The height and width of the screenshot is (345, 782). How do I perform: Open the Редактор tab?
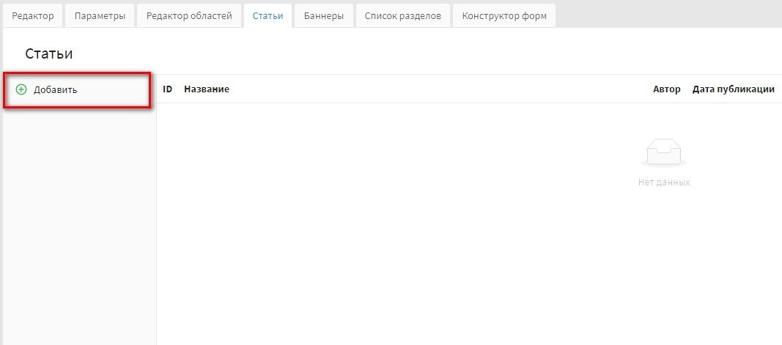coord(32,16)
